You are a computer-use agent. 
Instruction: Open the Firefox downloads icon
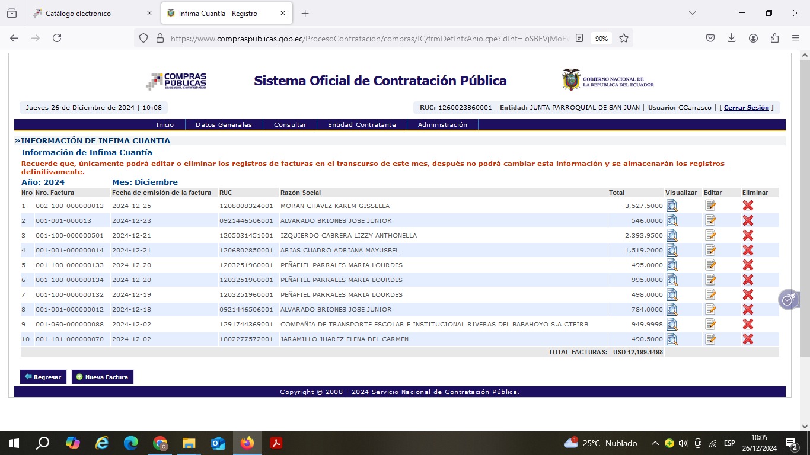click(x=732, y=38)
